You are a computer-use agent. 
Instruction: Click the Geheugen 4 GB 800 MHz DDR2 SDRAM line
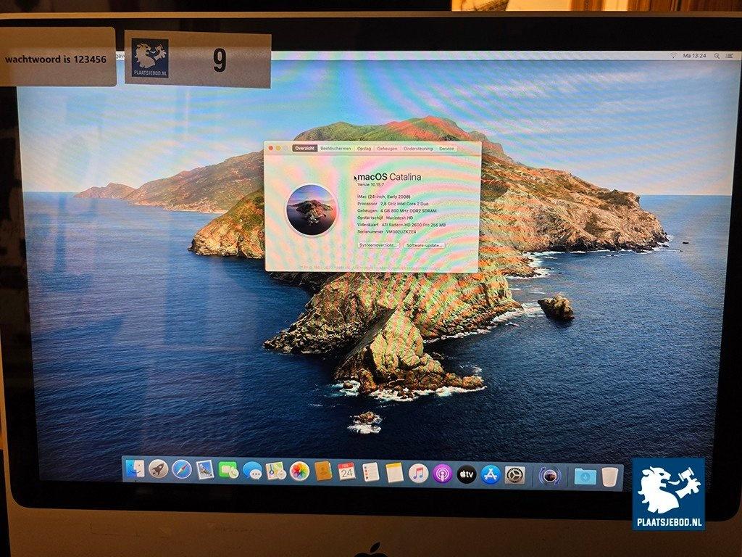(x=397, y=211)
